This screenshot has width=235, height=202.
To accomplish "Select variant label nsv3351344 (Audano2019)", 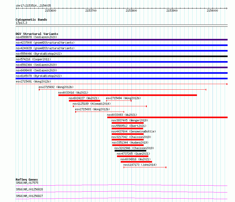I will [130, 143].
